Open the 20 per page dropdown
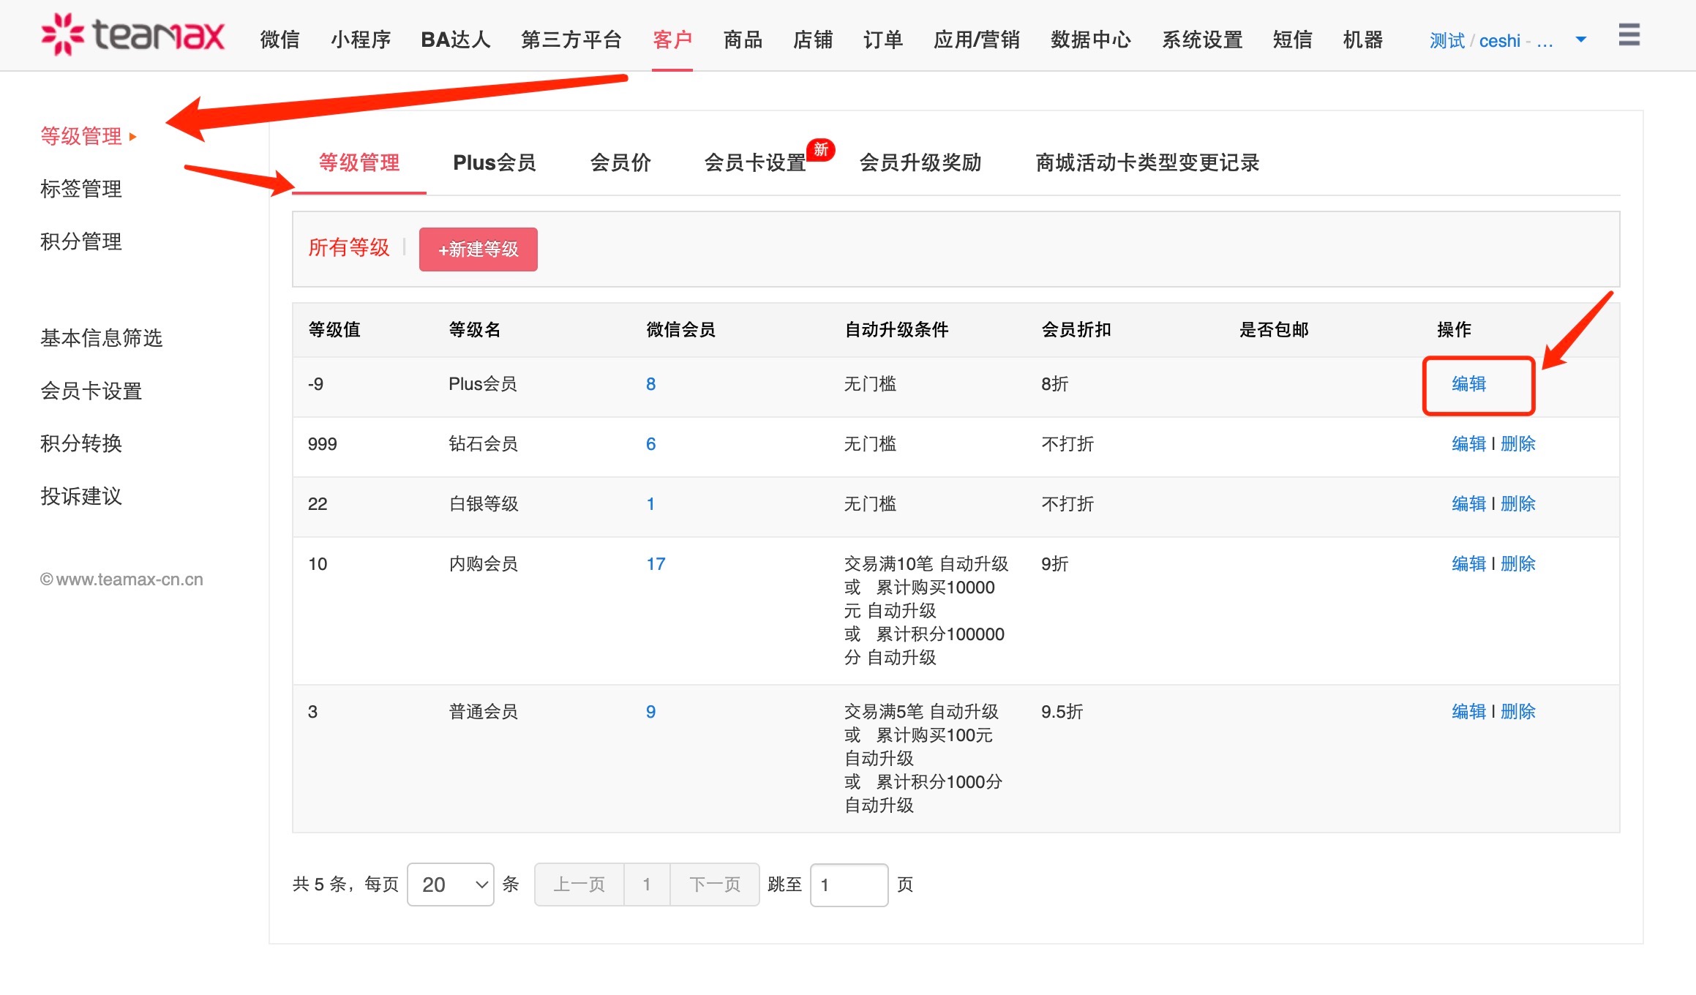1696x995 pixels. coord(450,885)
